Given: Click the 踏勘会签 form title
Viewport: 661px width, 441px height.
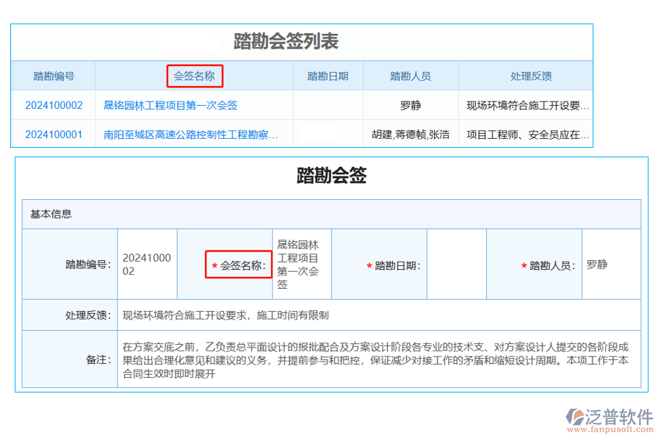Looking at the screenshot, I should coord(330,176).
